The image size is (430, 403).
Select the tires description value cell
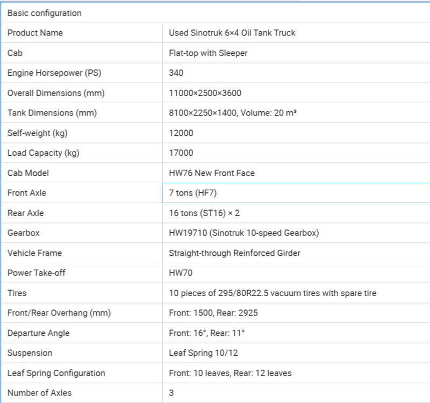273,293
